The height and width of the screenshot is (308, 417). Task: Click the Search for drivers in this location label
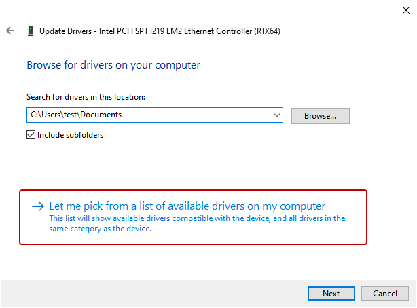click(86, 97)
